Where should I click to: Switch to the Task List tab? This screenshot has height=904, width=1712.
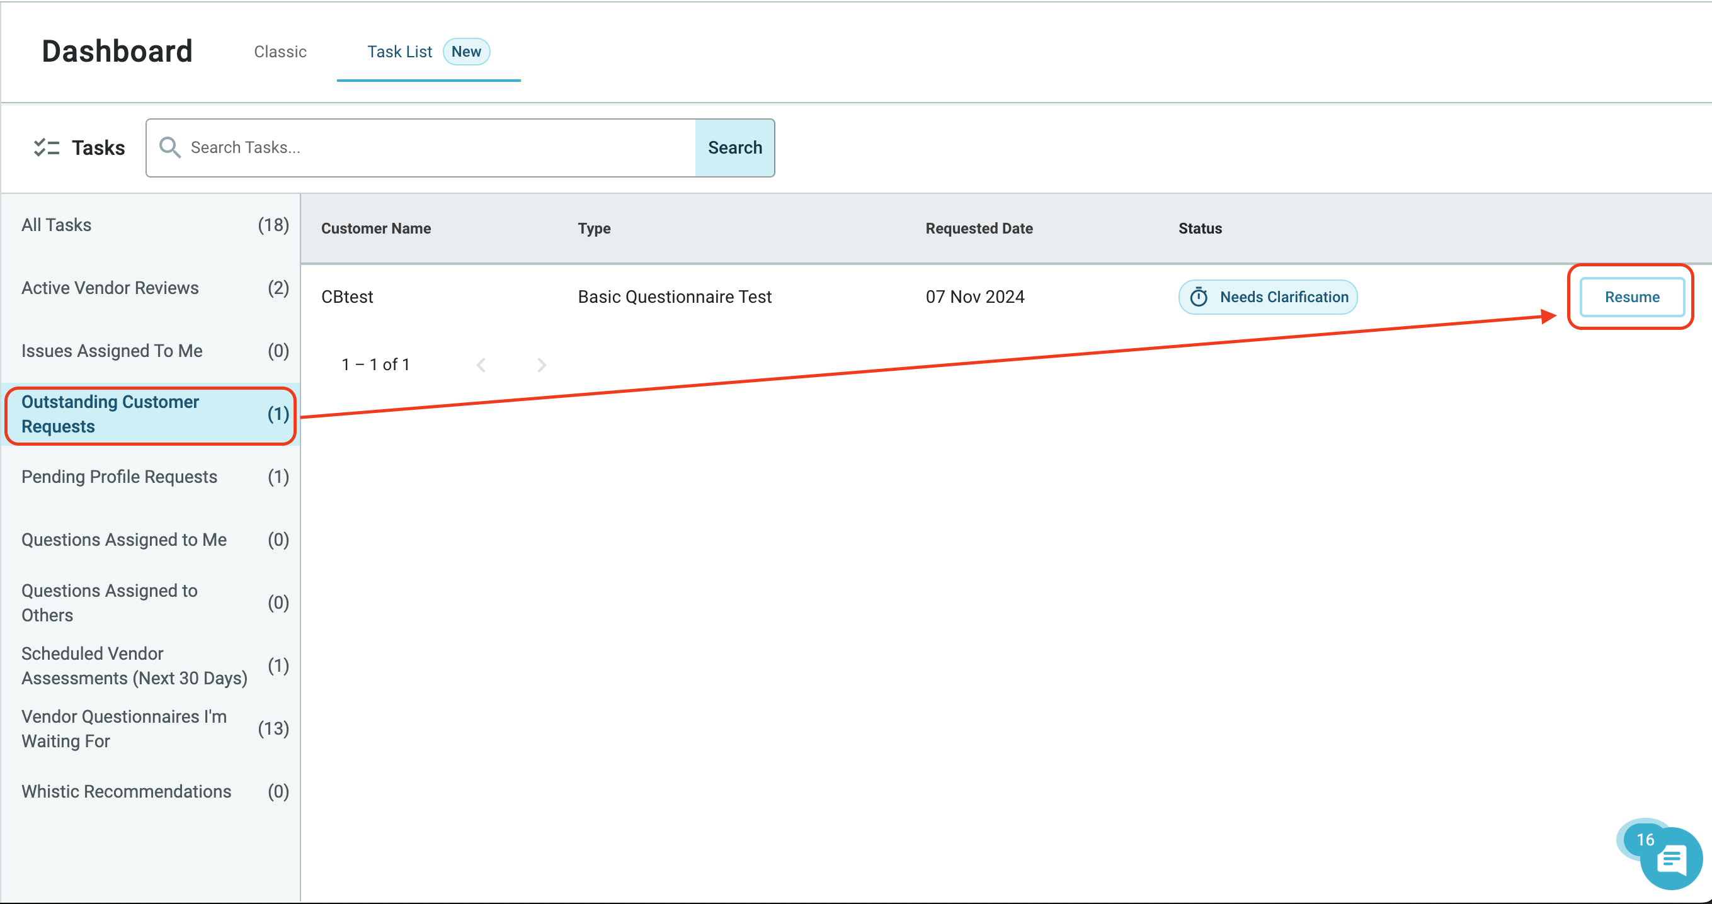[x=399, y=51]
